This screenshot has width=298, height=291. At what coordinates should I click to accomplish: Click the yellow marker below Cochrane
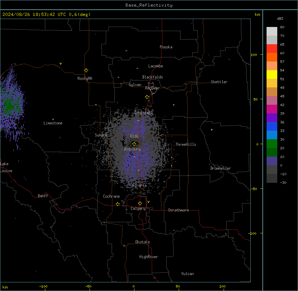point(118,204)
